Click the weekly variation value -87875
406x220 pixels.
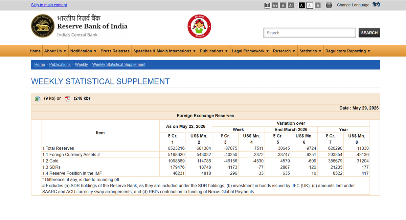230,148
